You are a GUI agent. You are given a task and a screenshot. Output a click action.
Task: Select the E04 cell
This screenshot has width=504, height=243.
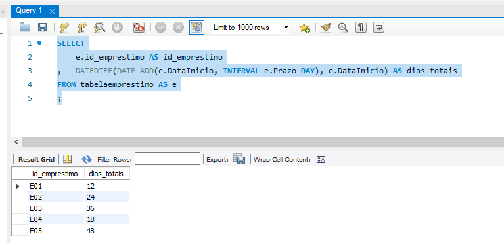pos(57,219)
